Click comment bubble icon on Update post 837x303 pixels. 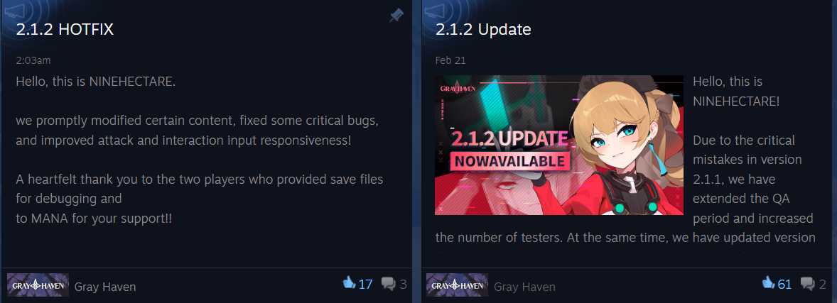pyautogui.click(x=808, y=284)
